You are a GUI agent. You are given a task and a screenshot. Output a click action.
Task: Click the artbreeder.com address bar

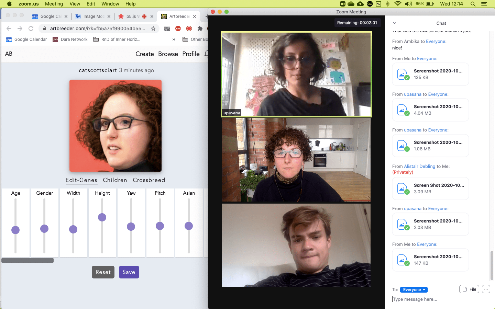click(x=98, y=28)
